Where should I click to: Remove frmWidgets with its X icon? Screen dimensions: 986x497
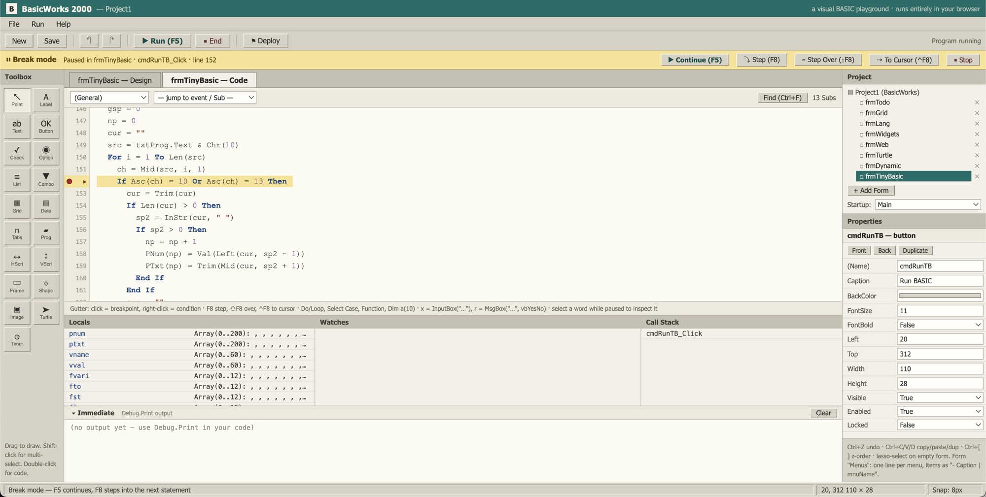(x=977, y=134)
